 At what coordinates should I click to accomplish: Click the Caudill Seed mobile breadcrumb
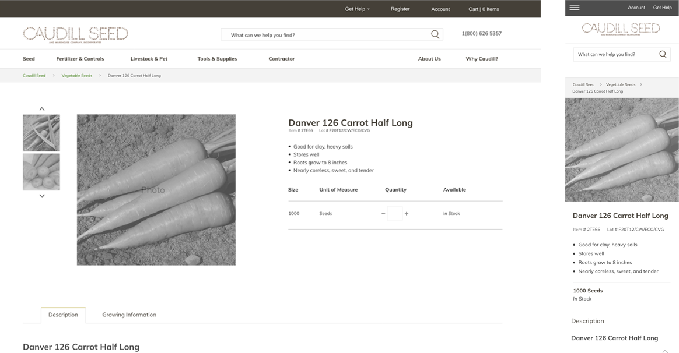click(x=583, y=85)
